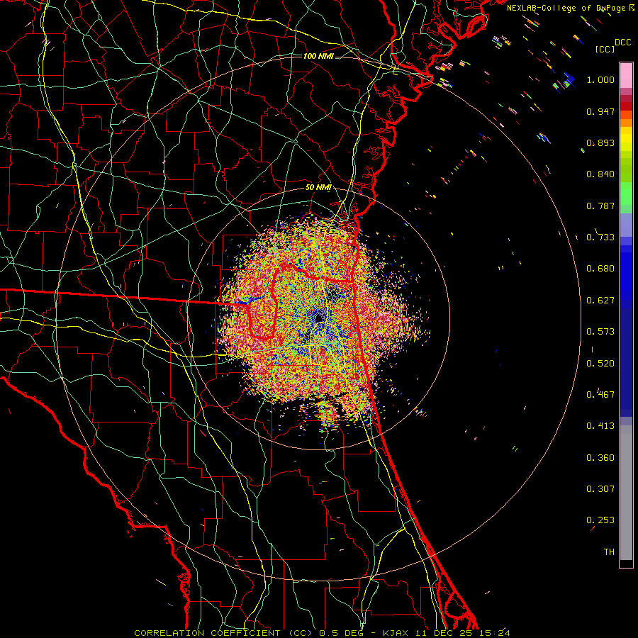Viewport: 638px width, 638px height.
Task: Click the 0.680 color scale label
Action: pyautogui.click(x=600, y=269)
